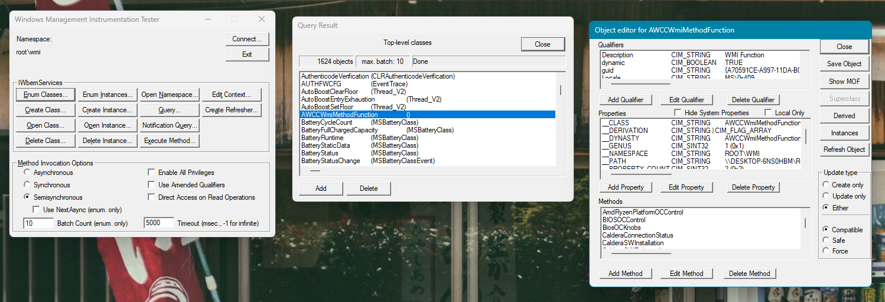Click the Edit Property button
Viewport: 885px width, 302px height.
(686, 187)
